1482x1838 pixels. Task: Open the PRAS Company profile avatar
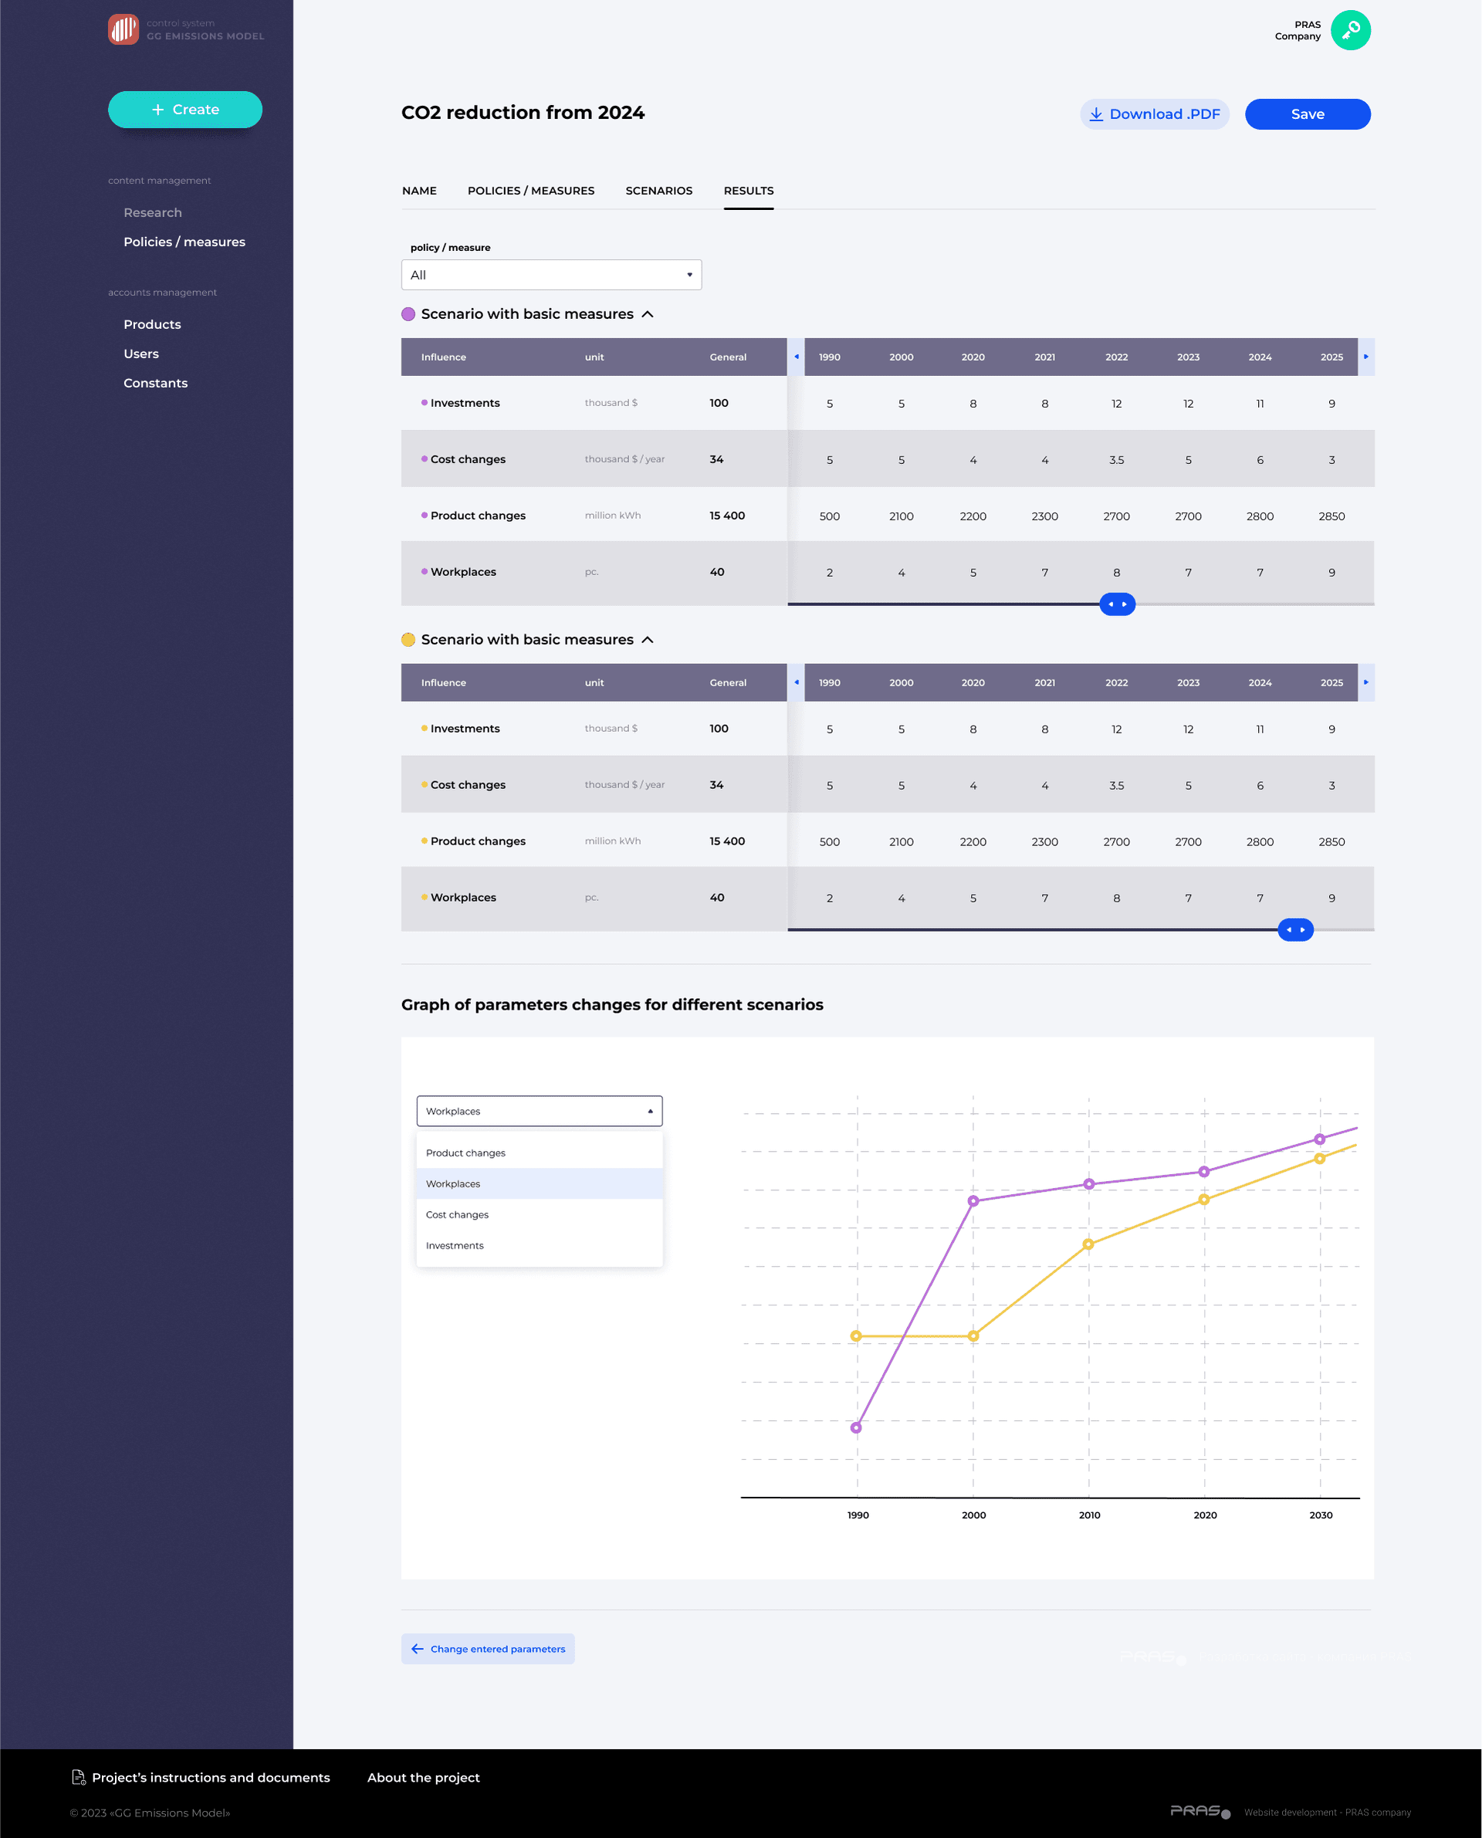pyautogui.click(x=1350, y=31)
